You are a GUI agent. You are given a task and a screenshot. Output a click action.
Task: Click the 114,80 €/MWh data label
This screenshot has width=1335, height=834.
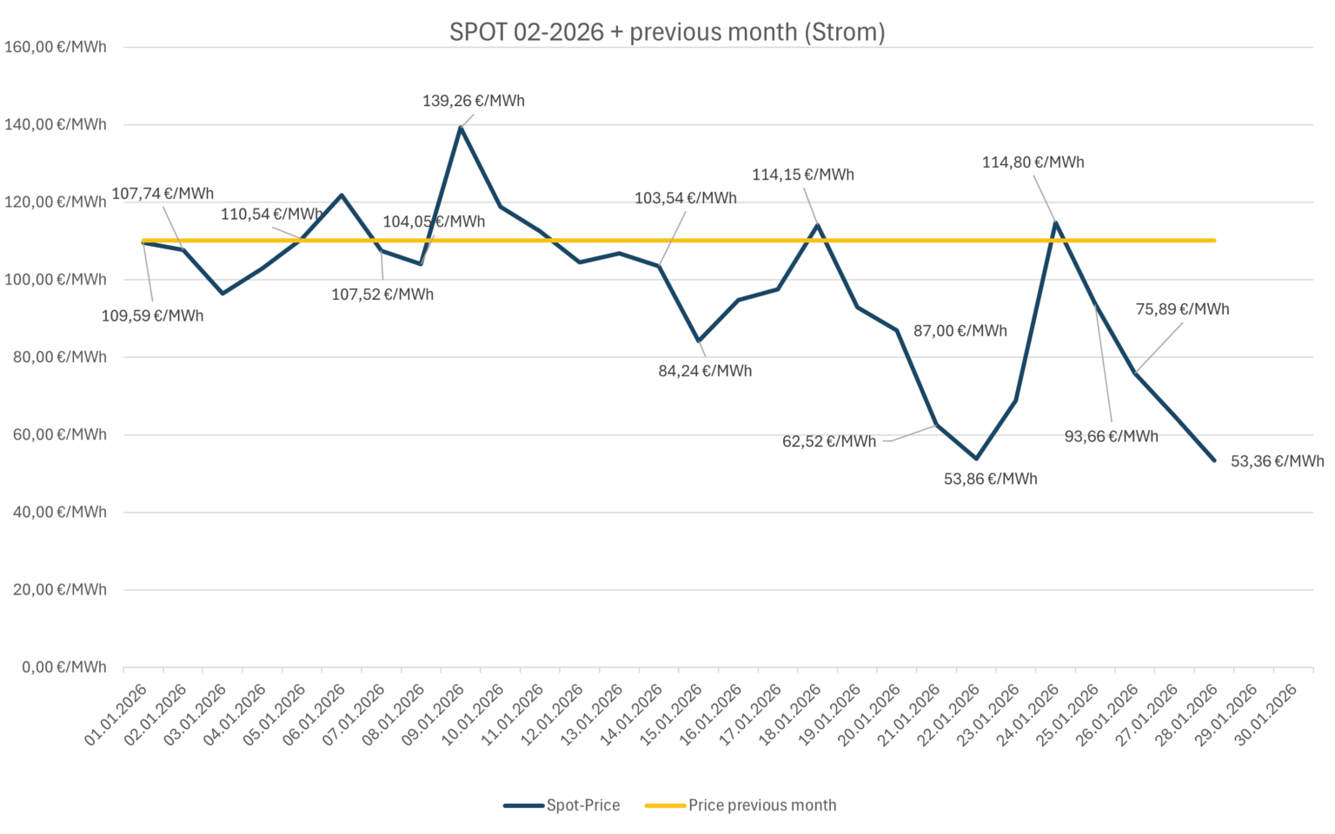click(x=1033, y=162)
